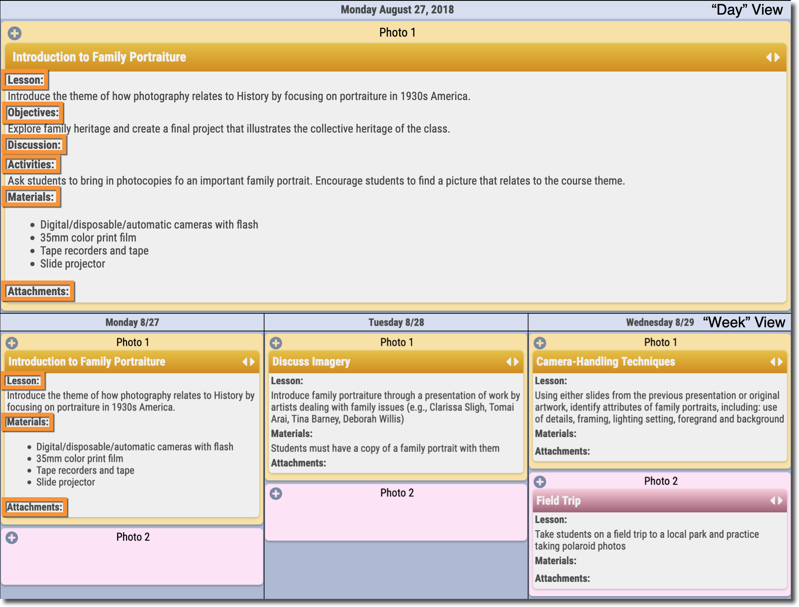Click right arrow on Discuss Imagery header
Viewport: 799px width, 607px height.
coord(517,362)
